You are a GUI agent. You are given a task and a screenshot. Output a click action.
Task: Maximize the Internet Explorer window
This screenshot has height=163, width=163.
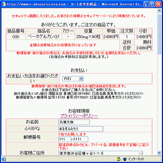click(x=152, y=4)
